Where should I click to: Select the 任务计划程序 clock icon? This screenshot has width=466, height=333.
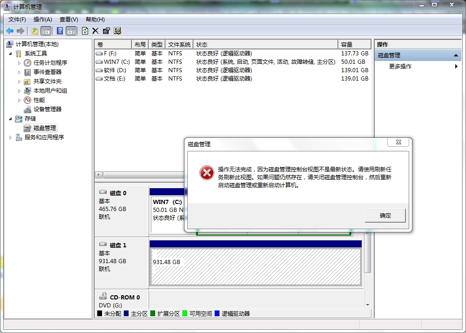[27, 63]
